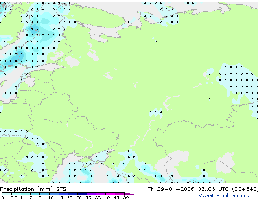The height and width of the screenshot is (199, 258).
Task: Click the 2–5 mm legend swatch
Action: [35, 194]
